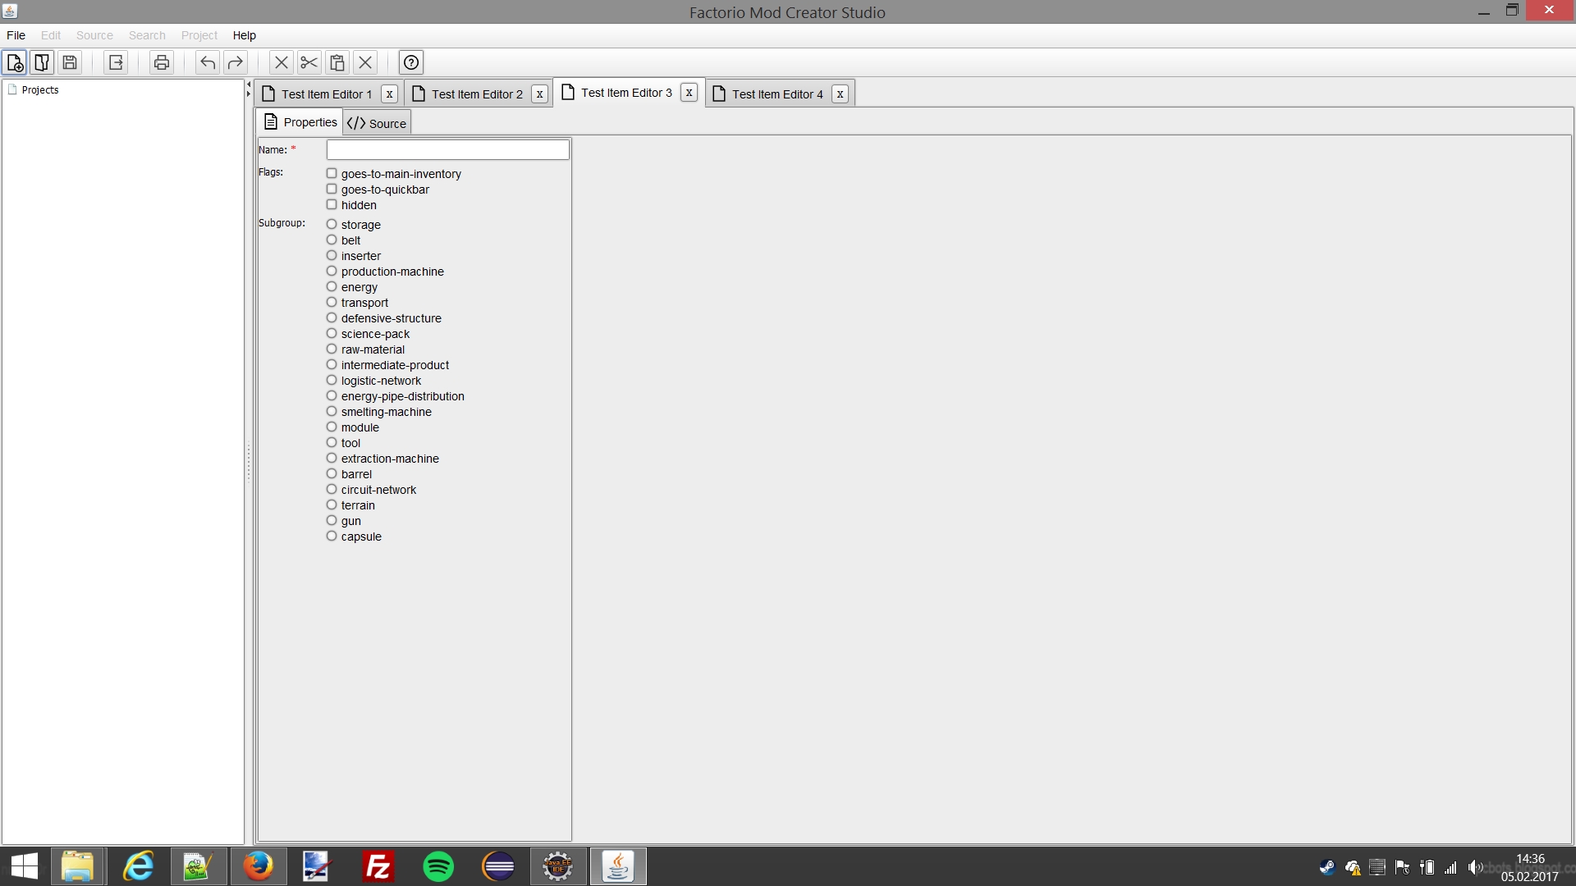Click the Java app taskbar icon
The height and width of the screenshot is (886, 1576).
618,866
